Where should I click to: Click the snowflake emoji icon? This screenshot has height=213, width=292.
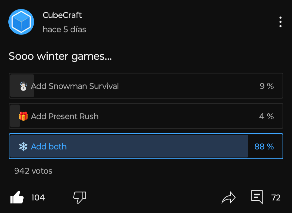[x=23, y=147]
